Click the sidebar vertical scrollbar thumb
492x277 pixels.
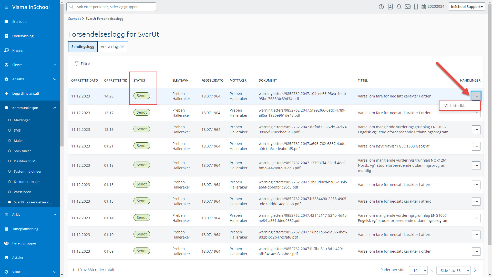tap(61, 75)
